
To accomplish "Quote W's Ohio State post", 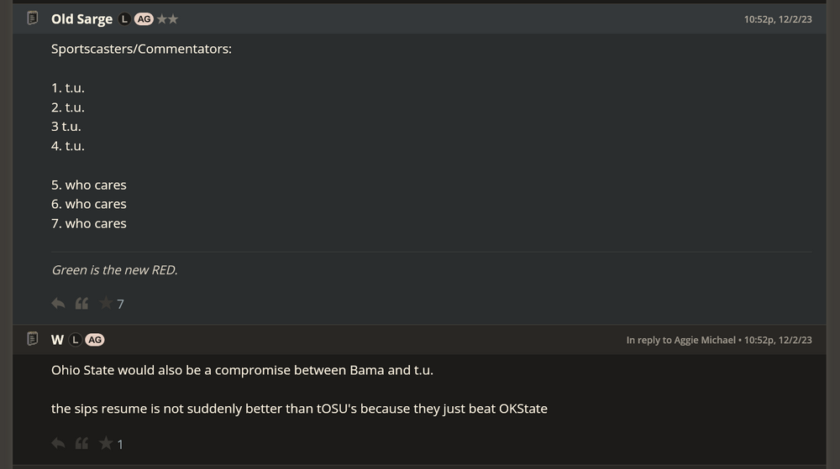I will pos(81,444).
